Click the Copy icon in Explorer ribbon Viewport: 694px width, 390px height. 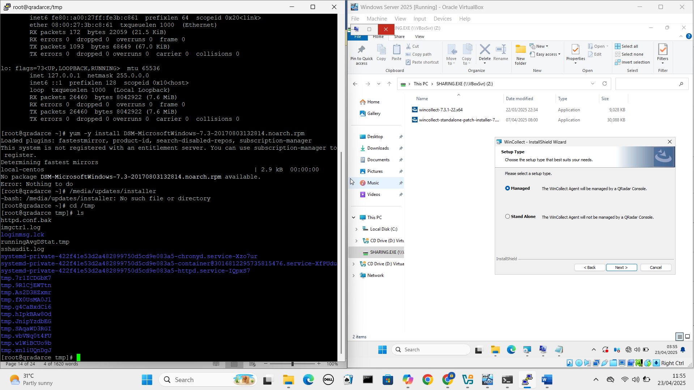point(381,53)
